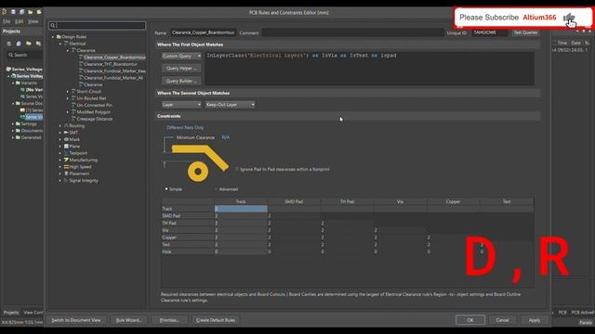Click the High Speed category icon

66,167
